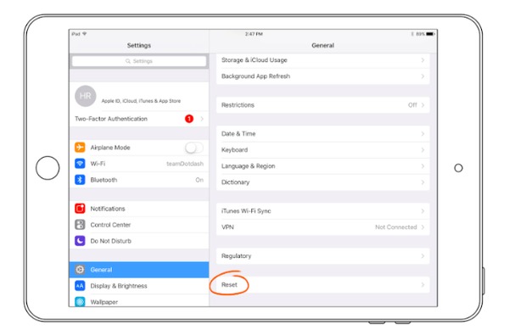This screenshot has width=509, height=336.
Task: Tap the Wallpaper icon
Action: click(x=80, y=301)
